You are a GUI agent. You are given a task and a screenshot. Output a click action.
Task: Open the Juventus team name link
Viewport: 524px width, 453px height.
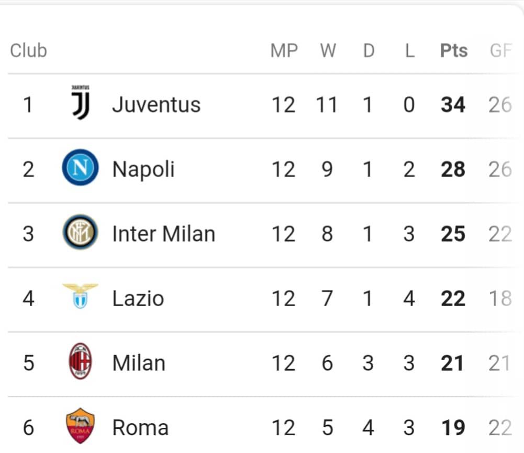pos(157,105)
